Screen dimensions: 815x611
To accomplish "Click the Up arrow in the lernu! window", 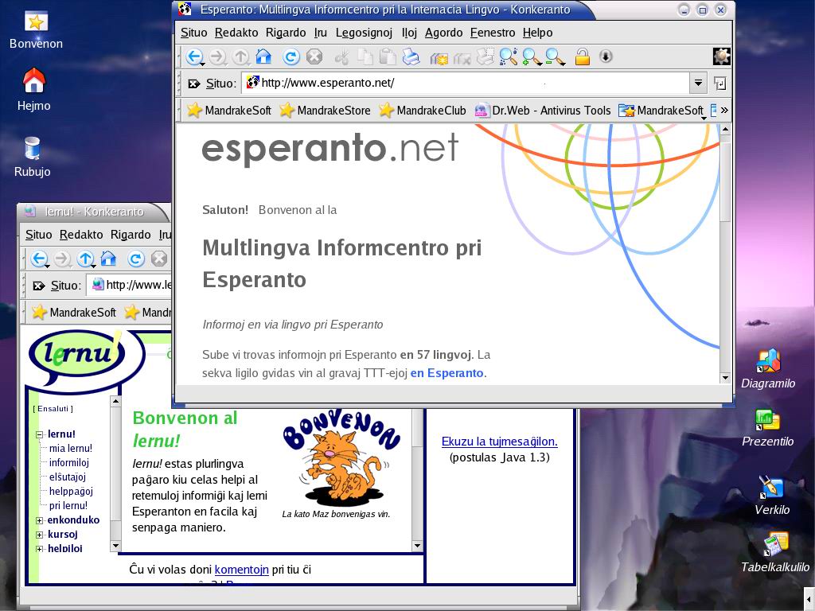I will tap(85, 259).
